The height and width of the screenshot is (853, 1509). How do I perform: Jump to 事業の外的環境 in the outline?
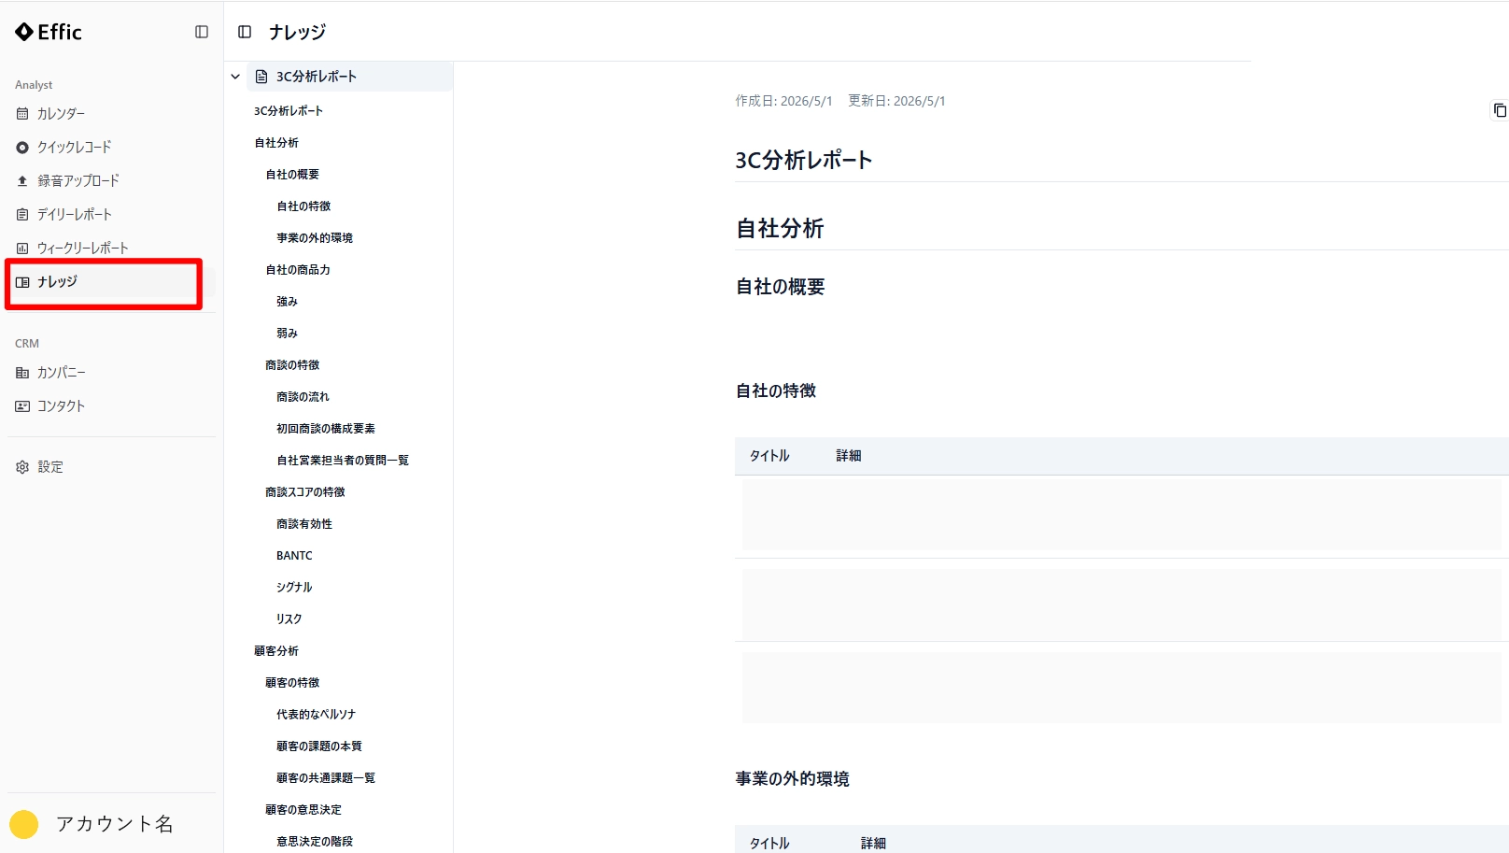click(315, 238)
